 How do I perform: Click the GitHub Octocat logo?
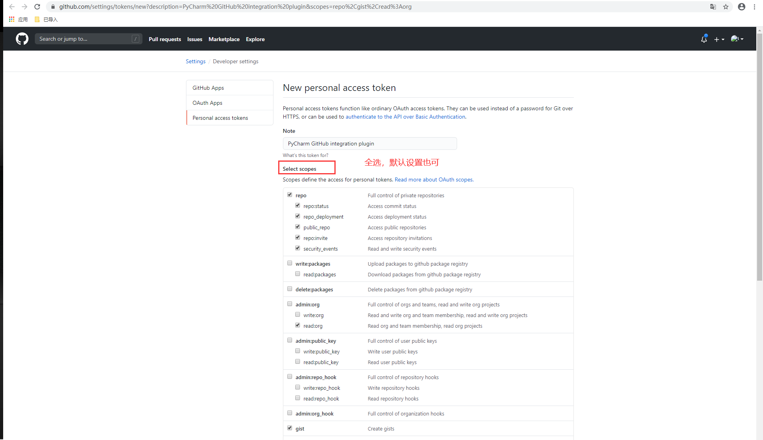coord(22,39)
